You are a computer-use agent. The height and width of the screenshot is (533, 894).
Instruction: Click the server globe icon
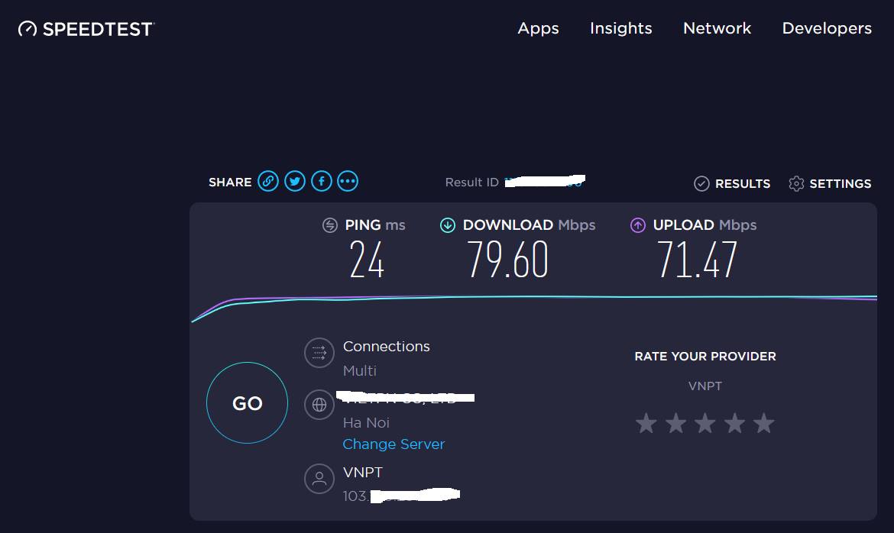point(319,404)
